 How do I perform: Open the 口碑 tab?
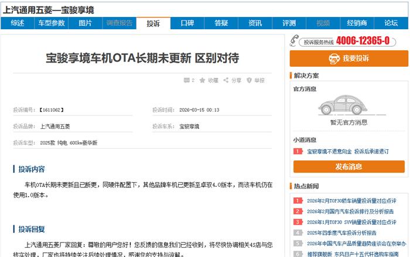point(187,23)
